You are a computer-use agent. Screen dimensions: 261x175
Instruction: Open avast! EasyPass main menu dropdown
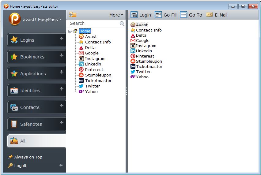pyautogui.click(x=60, y=19)
